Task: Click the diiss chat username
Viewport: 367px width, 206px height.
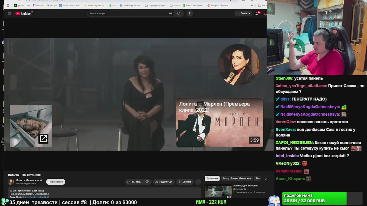Action: click(x=285, y=99)
